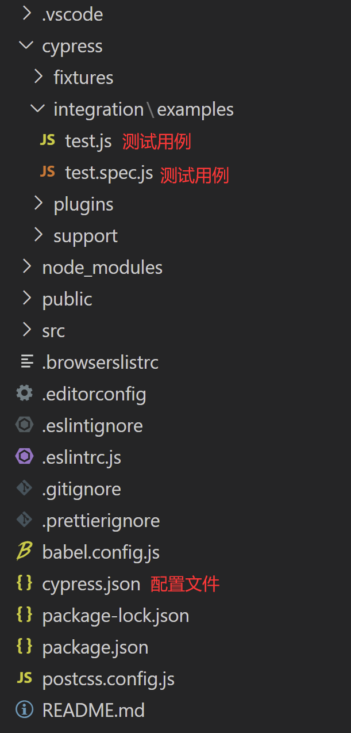Click the yellow JS icon beside test.js
This screenshot has width=351, height=733.
tap(48, 140)
